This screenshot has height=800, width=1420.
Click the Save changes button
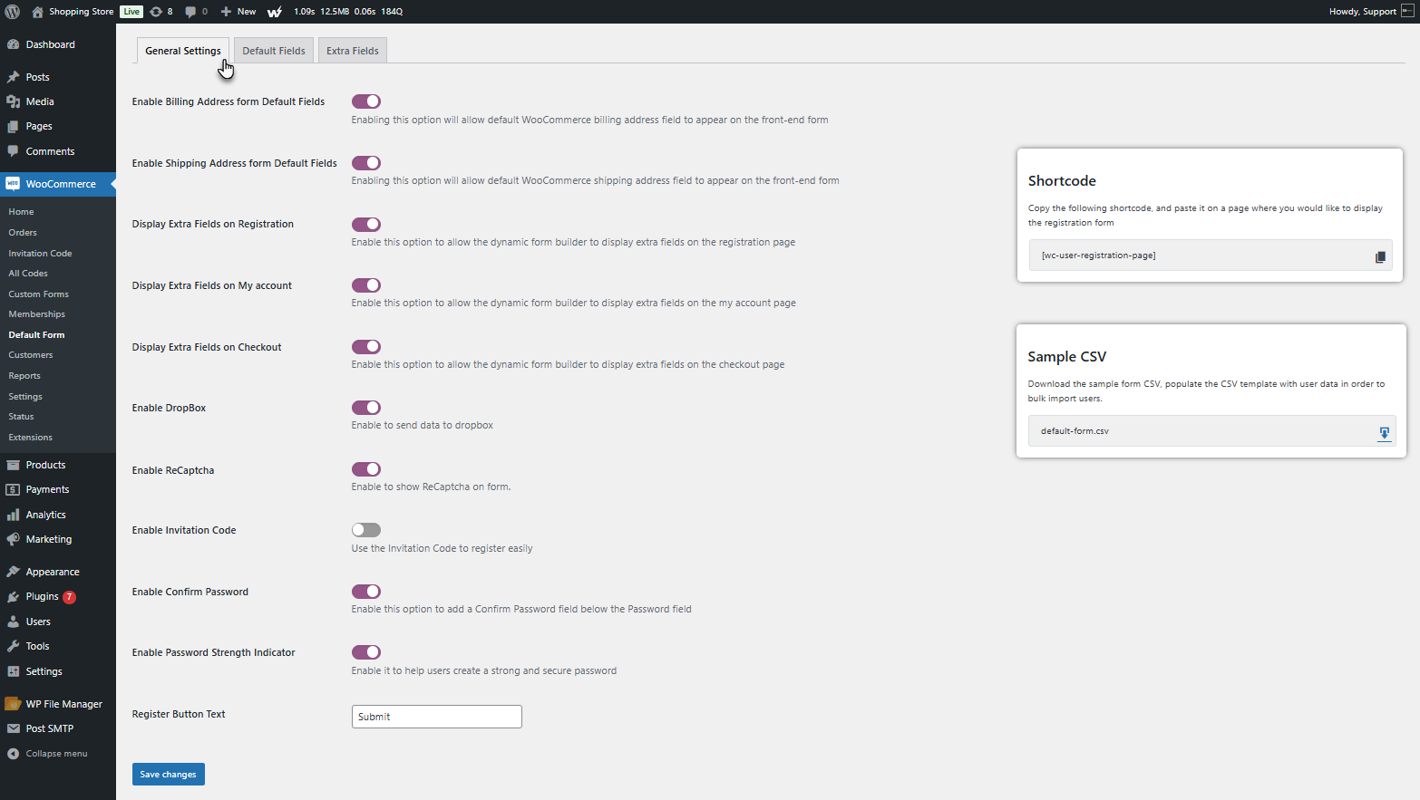[168, 775]
